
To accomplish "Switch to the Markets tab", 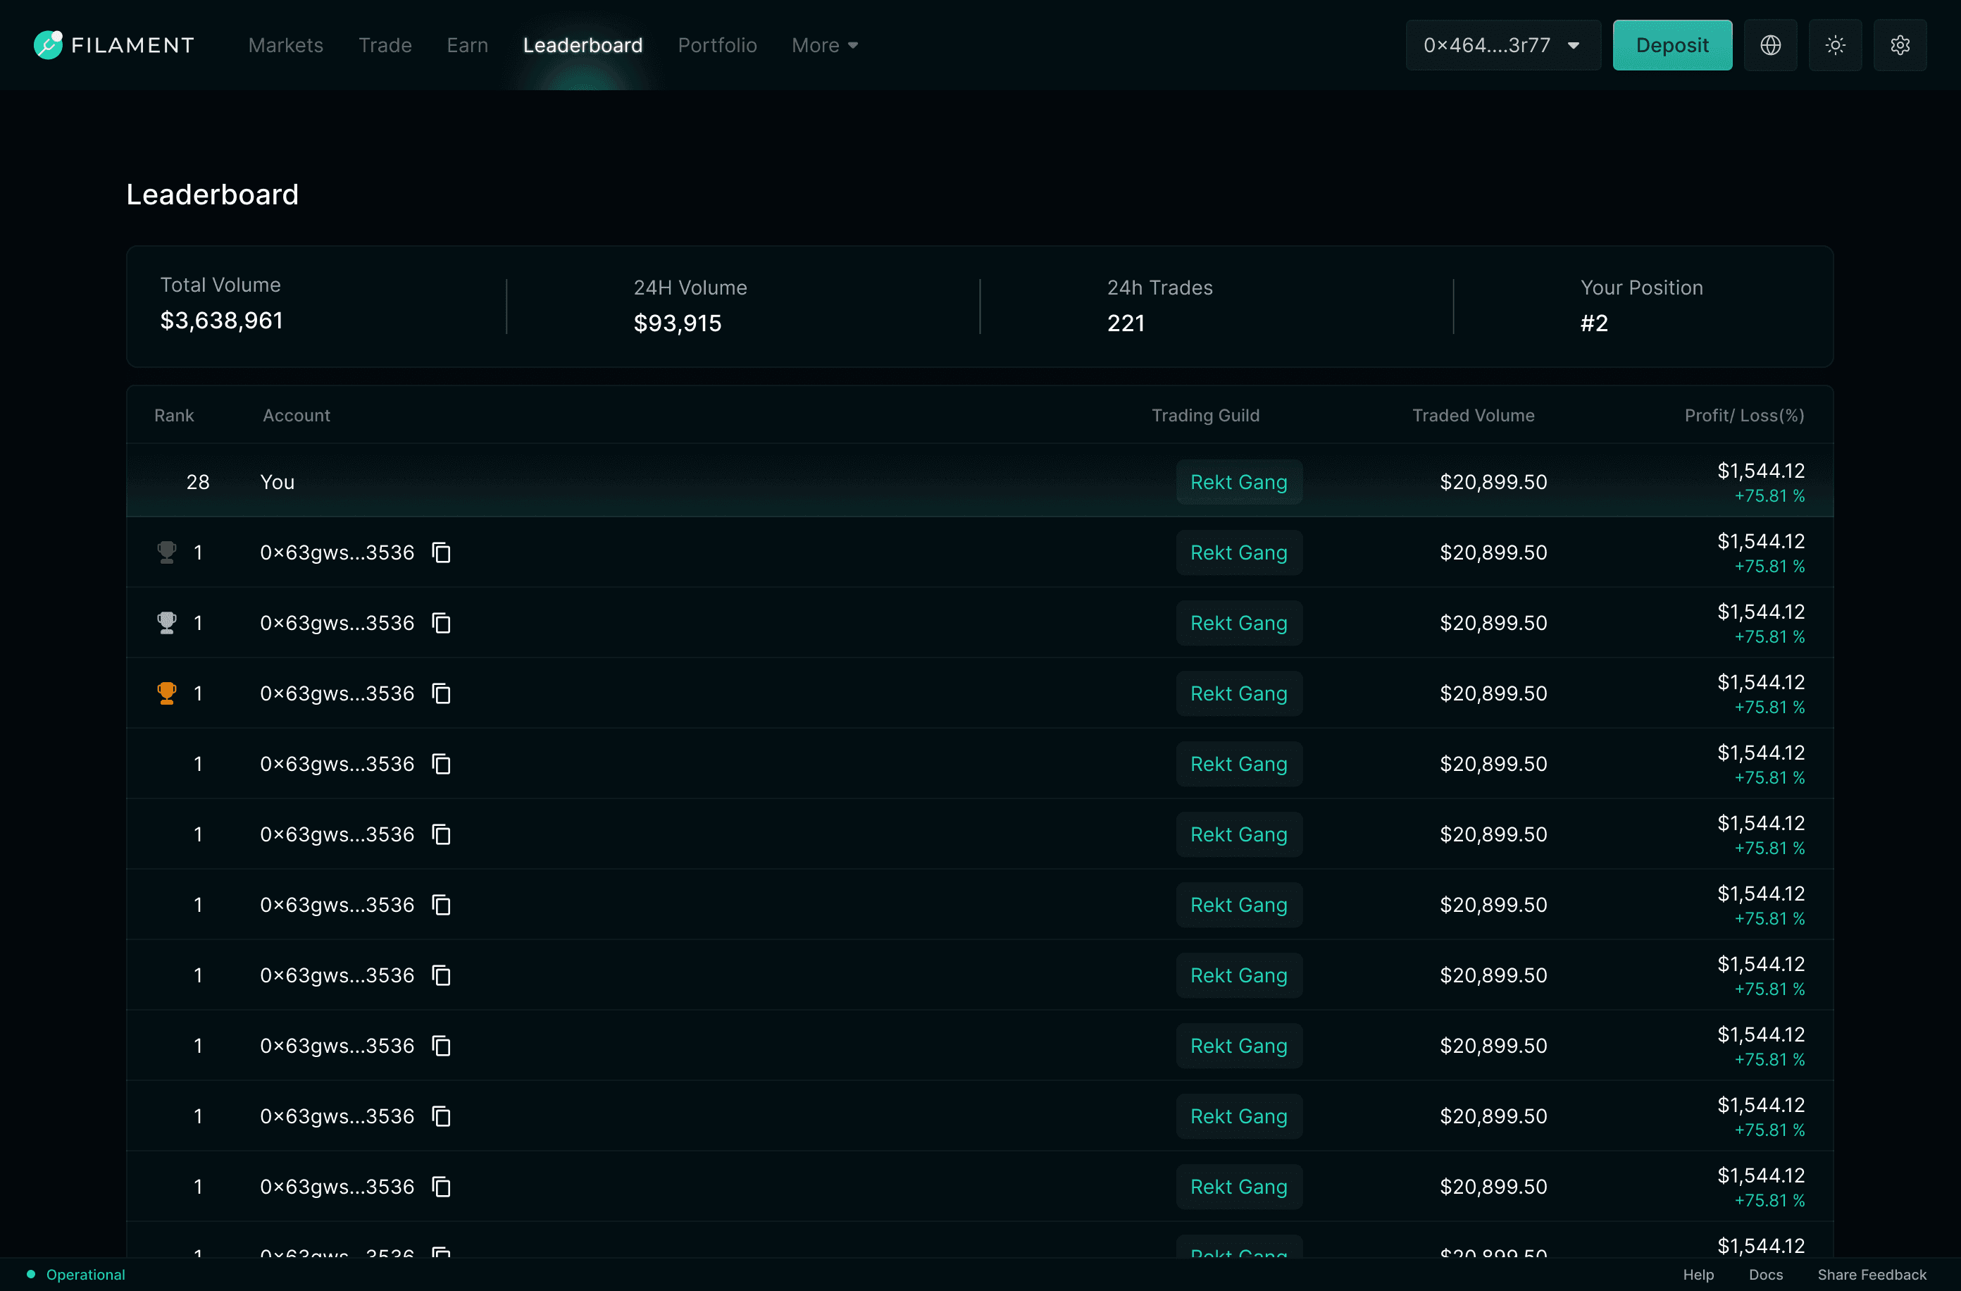I will [x=286, y=45].
